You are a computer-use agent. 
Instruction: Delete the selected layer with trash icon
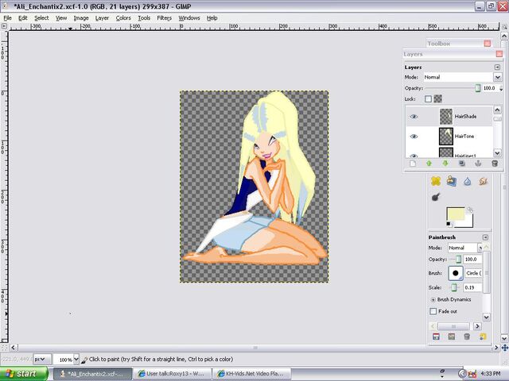(495, 164)
